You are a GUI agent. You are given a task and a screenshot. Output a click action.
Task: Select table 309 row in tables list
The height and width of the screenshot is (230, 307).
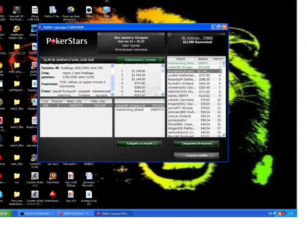point(76,106)
